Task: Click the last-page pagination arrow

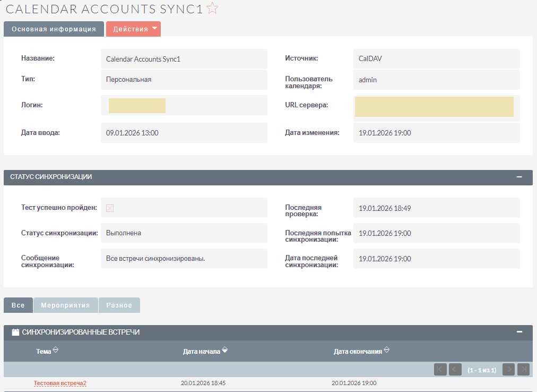Action: (523, 369)
